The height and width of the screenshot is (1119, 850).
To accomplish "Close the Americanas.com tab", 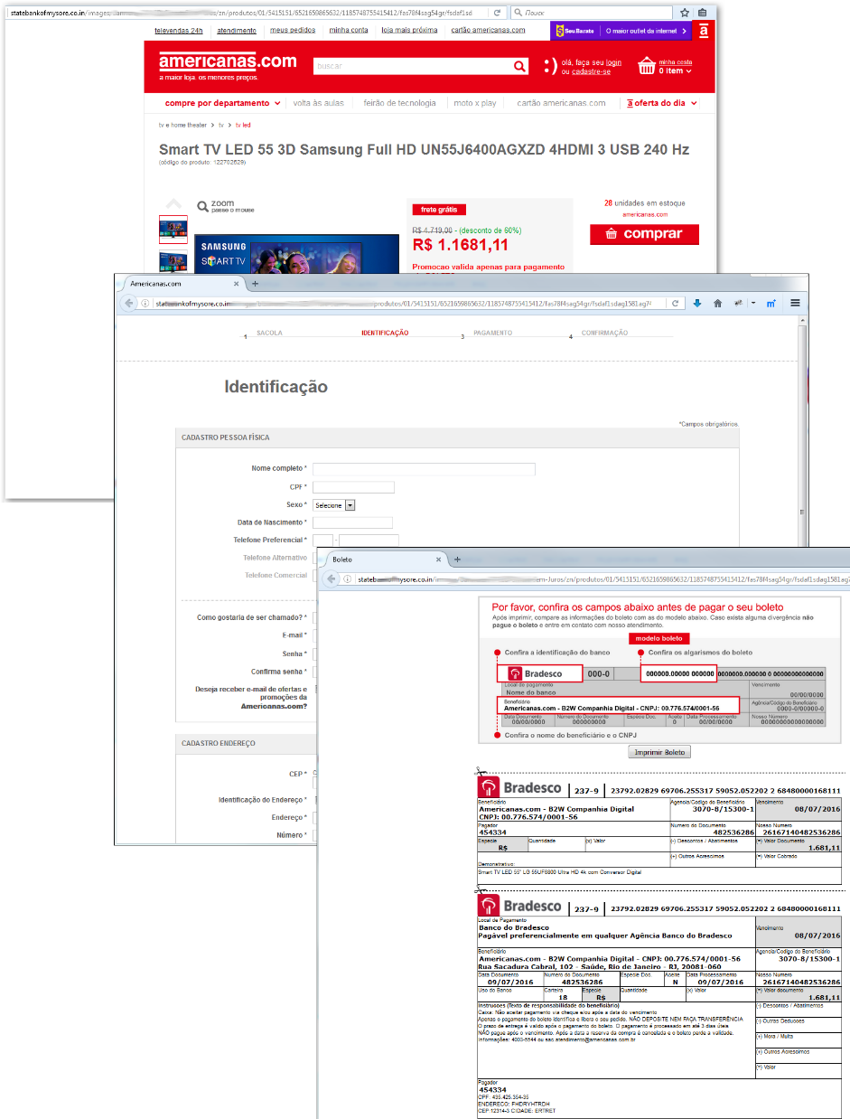I will 237,283.
